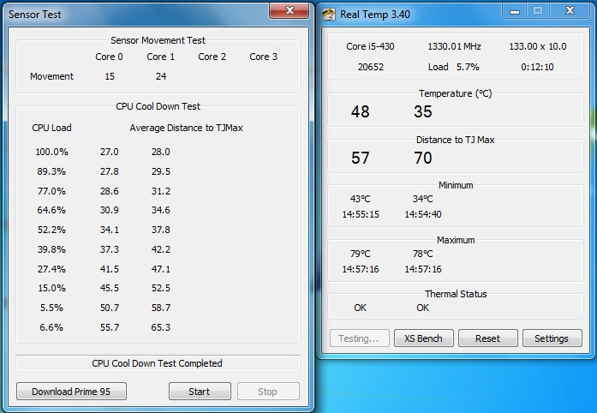Open Real Temp Settings
This screenshot has width=597, height=413.
pyautogui.click(x=552, y=338)
